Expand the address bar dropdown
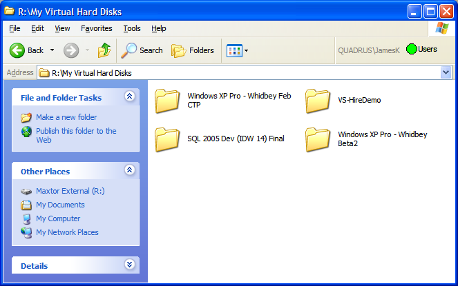This screenshot has width=458, height=286. [446, 72]
